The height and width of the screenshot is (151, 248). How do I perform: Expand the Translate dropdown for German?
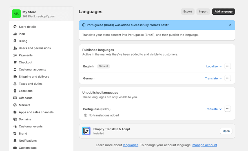click(x=213, y=78)
